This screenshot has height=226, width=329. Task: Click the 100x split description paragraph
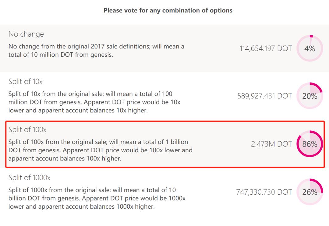101,150
